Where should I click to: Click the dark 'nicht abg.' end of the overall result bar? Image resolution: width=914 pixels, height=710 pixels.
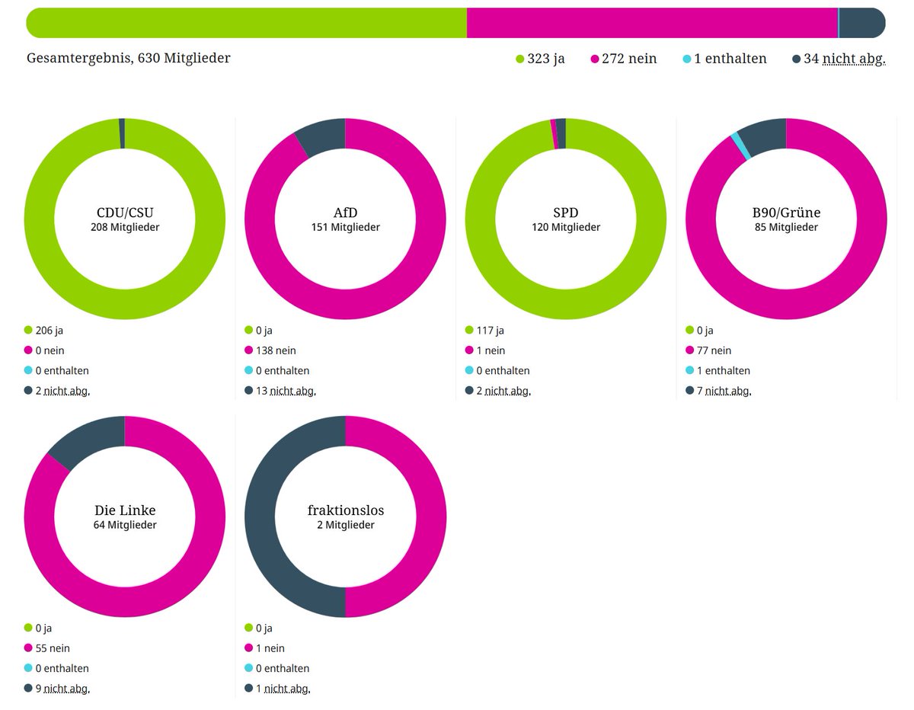pyautogui.click(x=862, y=23)
